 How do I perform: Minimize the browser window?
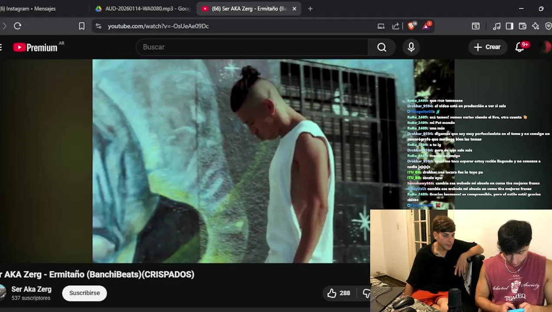point(521,9)
